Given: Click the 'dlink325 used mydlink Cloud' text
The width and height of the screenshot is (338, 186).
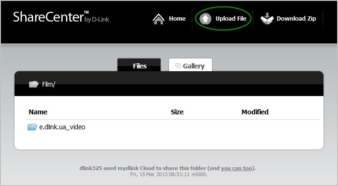Looking at the screenshot, I should [x=117, y=168].
